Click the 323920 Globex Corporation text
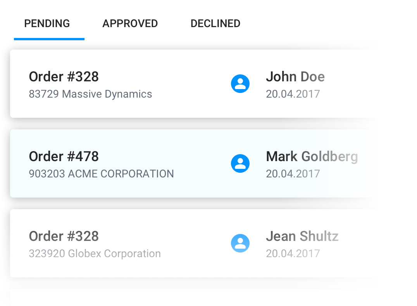 95,254
